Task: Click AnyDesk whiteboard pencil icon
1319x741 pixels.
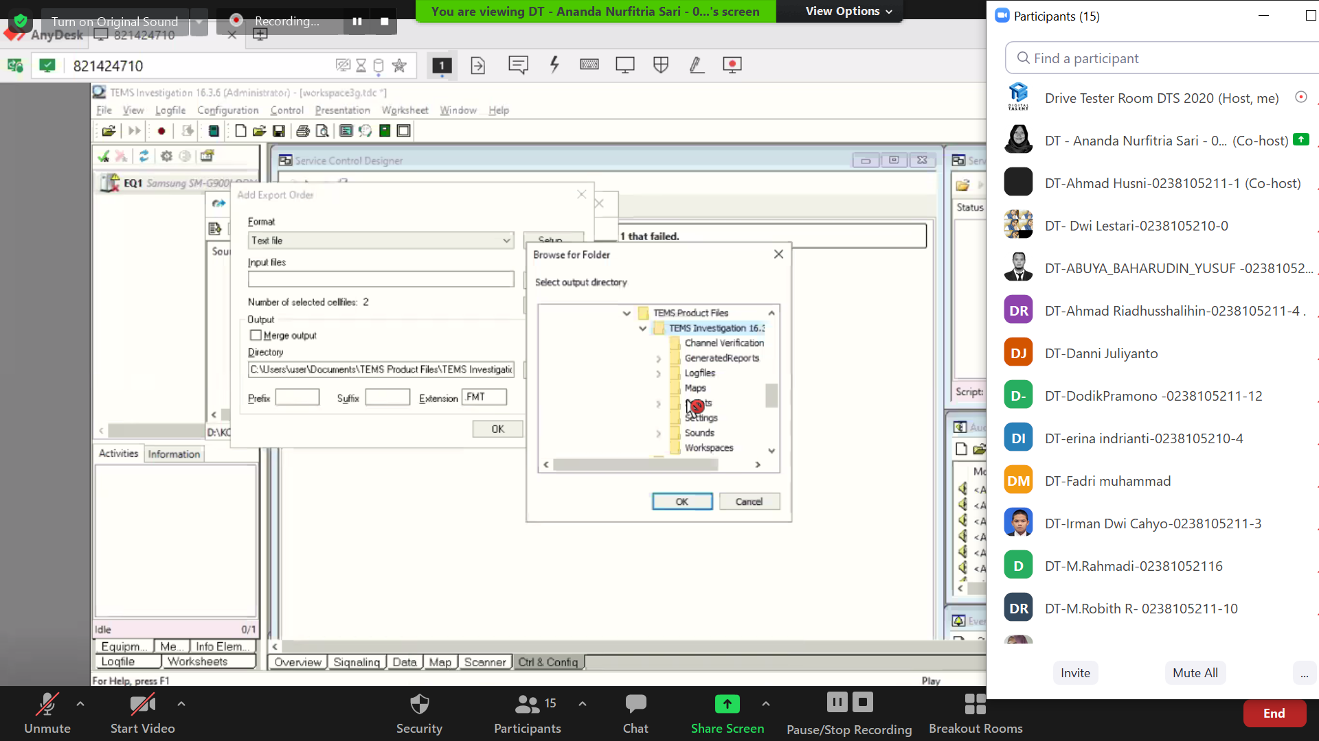Action: click(x=696, y=65)
